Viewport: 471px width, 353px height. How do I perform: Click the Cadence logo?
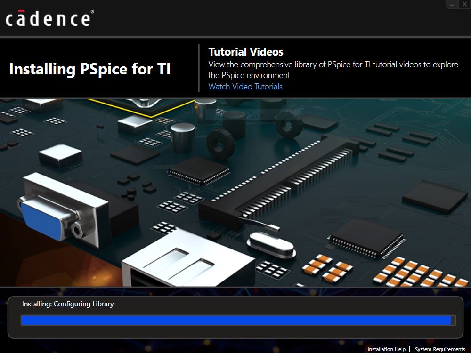(x=50, y=18)
